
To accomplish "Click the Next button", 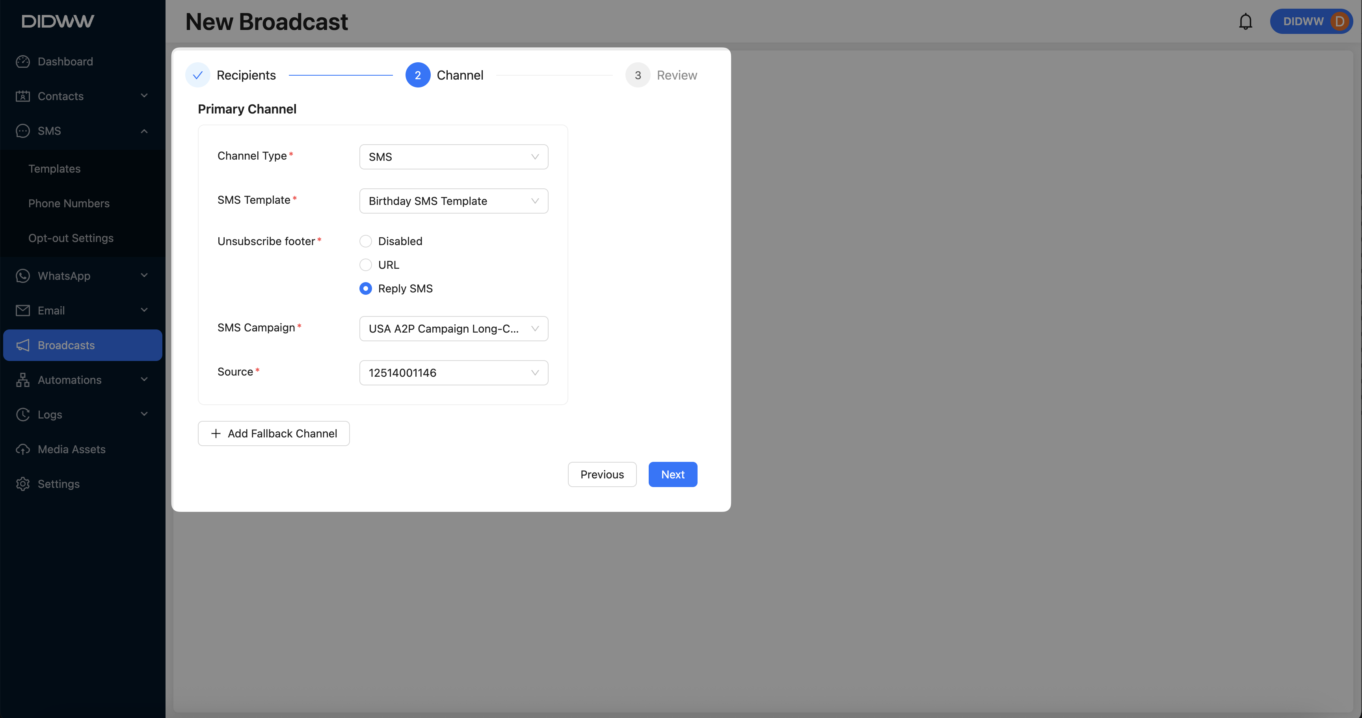I will [x=672, y=474].
